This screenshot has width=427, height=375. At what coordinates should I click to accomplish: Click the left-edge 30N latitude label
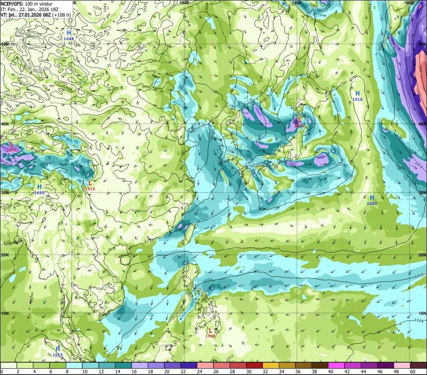point(5,193)
